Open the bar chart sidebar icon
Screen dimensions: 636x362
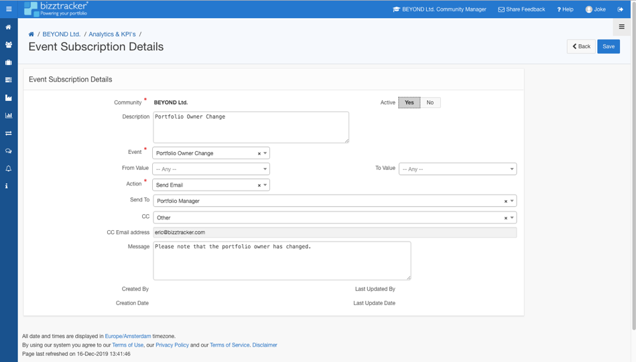pos(8,115)
